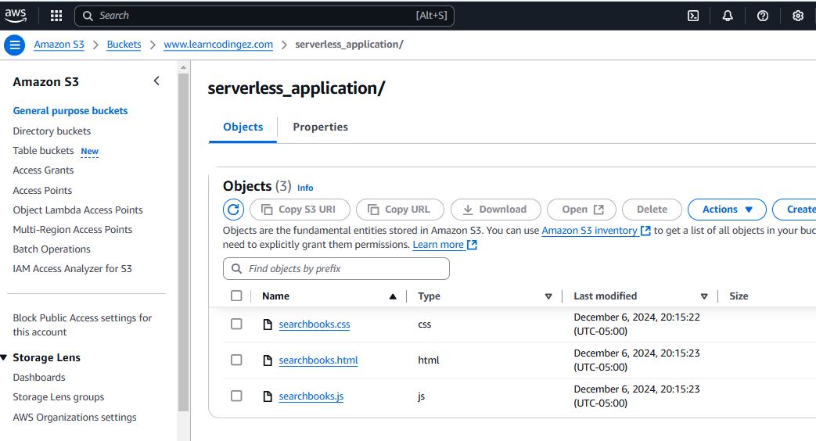816x441 pixels.
Task: Tick the select-all objects checkbox
Action: point(236,296)
